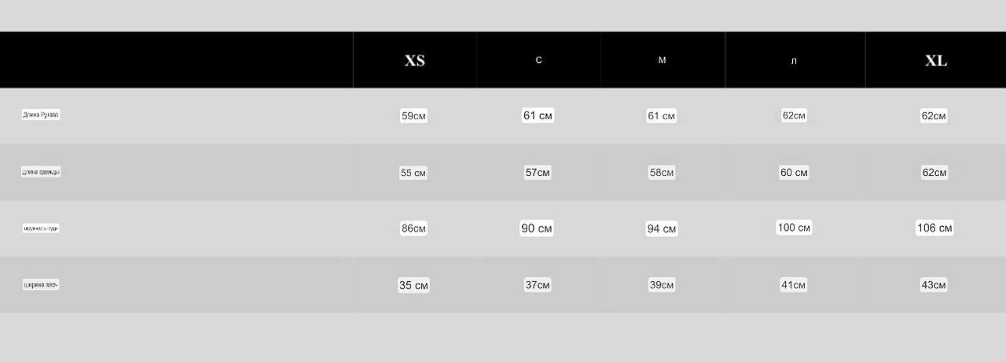Select the 106 см measurement cell
Screen dimensions: 1006x362
[x=934, y=229]
